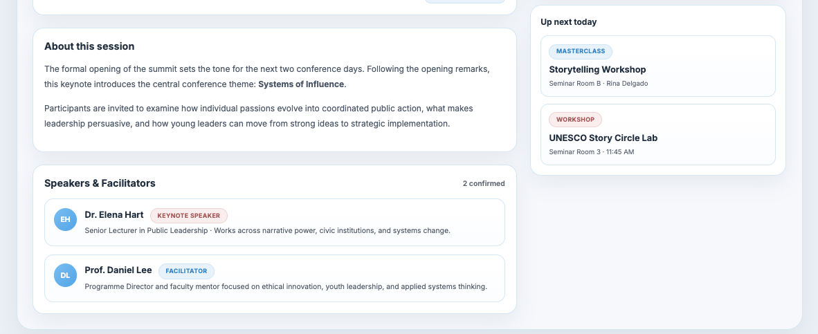Click the bold 'Systems of Influence' text
Screen dimensions: 818x334
pos(301,84)
